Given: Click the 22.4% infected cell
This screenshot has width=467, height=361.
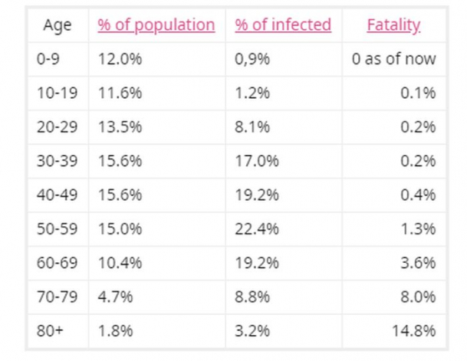Looking at the screenshot, I should pyautogui.click(x=256, y=228).
